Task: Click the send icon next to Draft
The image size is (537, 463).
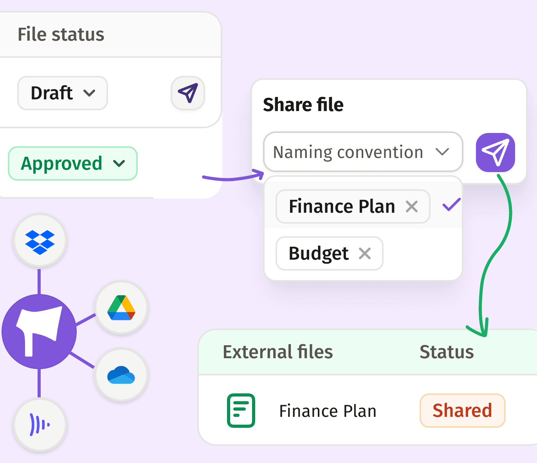Action: tap(188, 93)
